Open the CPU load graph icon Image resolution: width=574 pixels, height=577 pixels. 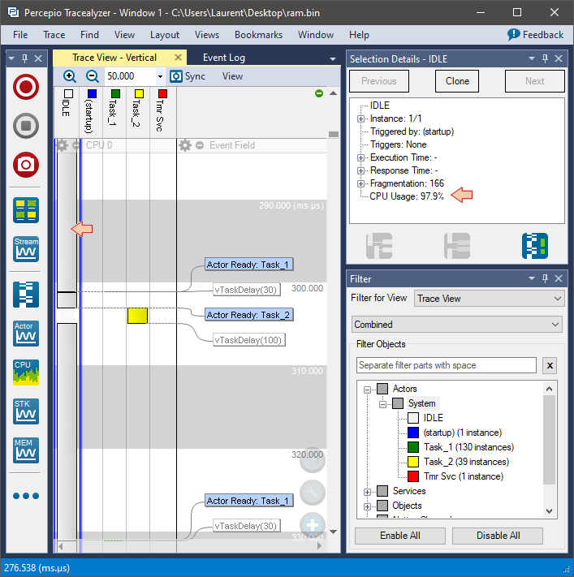point(26,372)
